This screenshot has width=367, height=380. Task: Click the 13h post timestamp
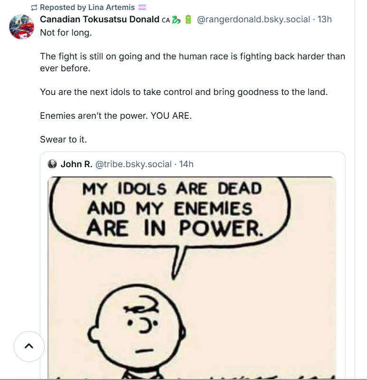[x=325, y=19]
